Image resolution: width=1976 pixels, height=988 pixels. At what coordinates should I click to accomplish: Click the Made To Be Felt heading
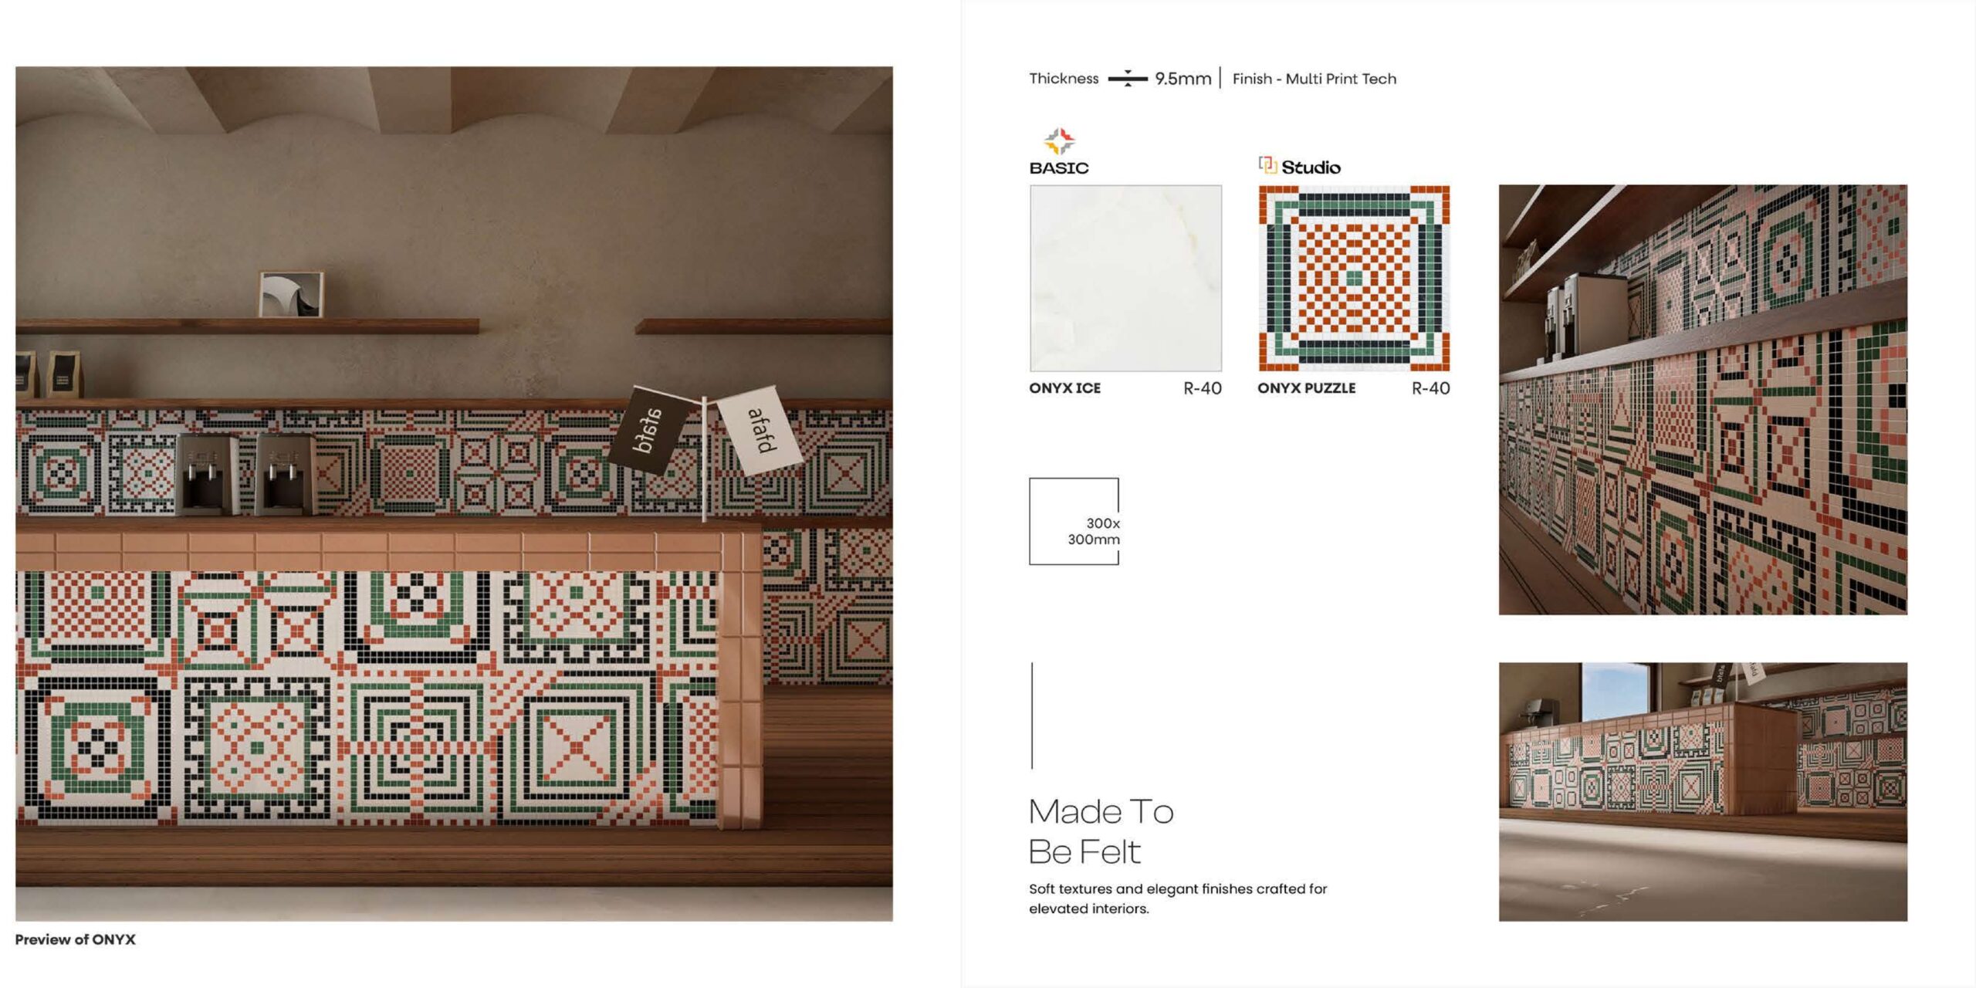[1101, 831]
